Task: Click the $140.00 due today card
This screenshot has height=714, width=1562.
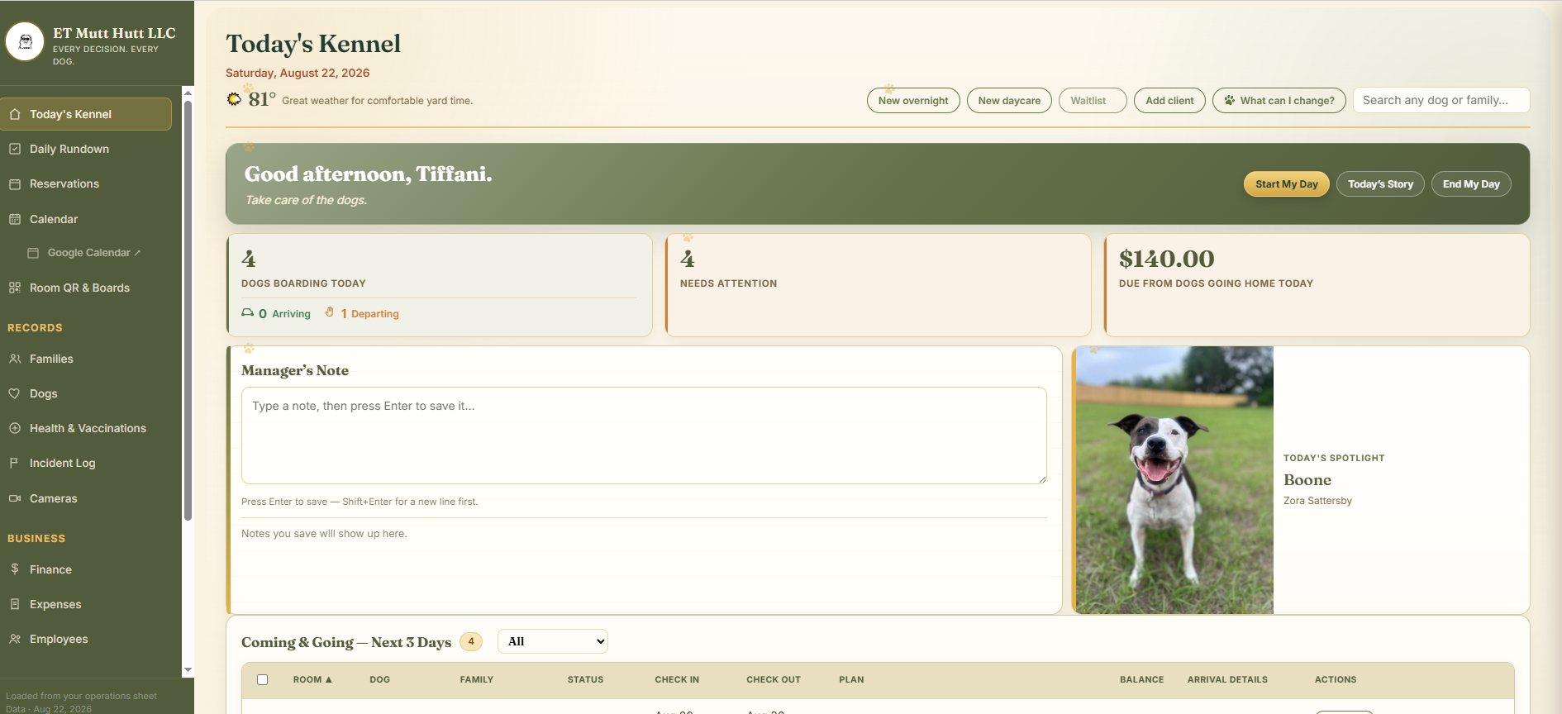Action: [1317, 285]
